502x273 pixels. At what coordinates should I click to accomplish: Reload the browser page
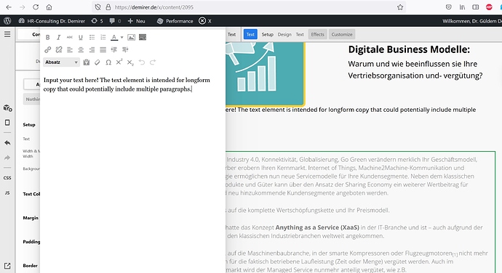(x=36, y=7)
